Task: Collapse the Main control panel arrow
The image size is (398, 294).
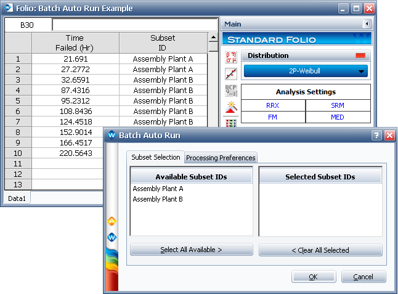Action: click(367, 24)
